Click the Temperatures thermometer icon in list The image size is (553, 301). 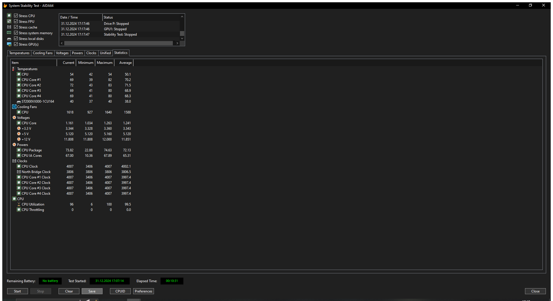point(14,69)
